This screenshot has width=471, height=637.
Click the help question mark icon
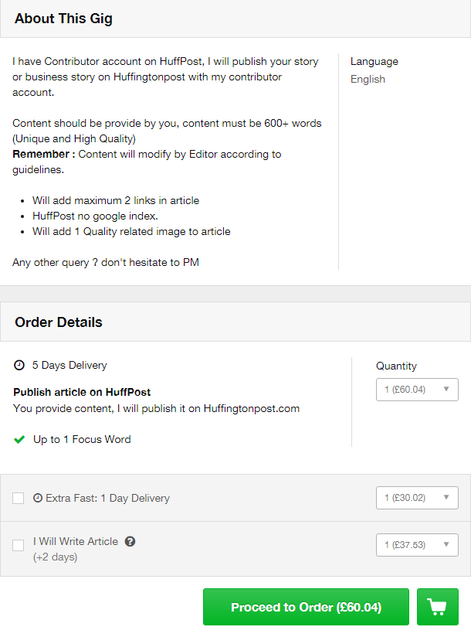130,541
